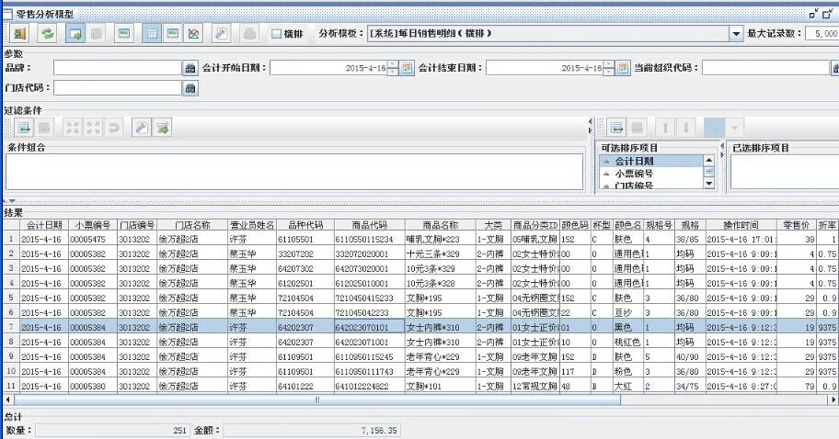Click the exit door icon in toolbar
Viewport: 839px width, 439px height.
(19, 33)
